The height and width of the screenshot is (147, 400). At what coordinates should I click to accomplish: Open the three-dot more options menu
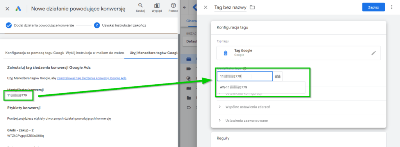(x=392, y=7)
